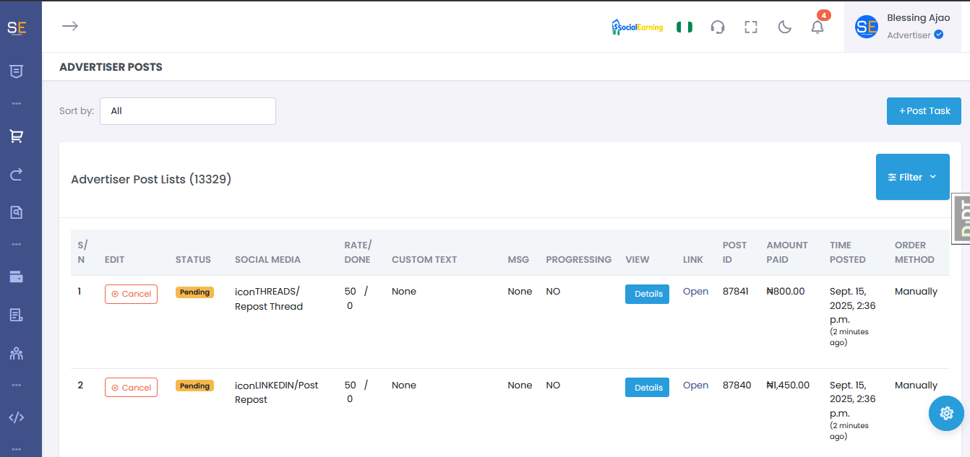Open the notifications bell icon

tap(817, 27)
